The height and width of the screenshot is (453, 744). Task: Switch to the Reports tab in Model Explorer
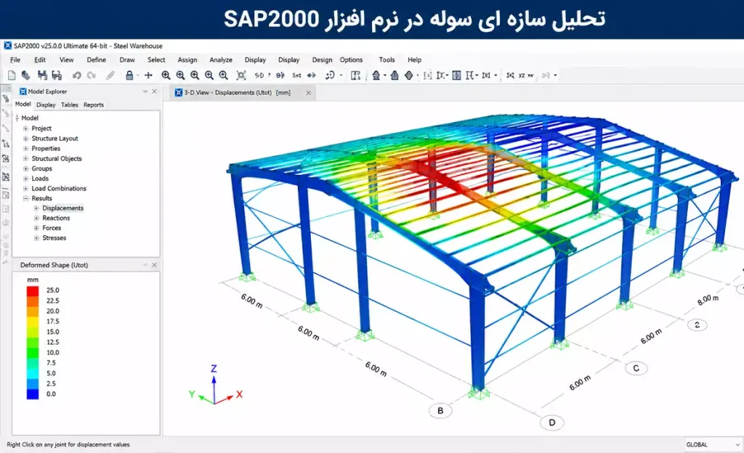[x=94, y=105]
